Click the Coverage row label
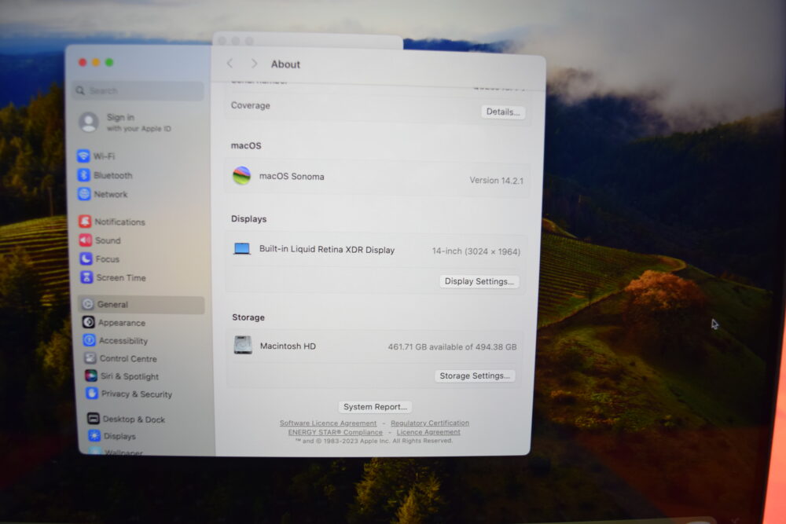 click(x=251, y=105)
